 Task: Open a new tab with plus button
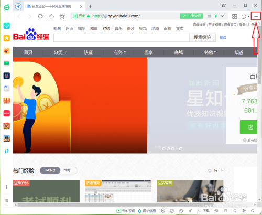tap(90, 6)
